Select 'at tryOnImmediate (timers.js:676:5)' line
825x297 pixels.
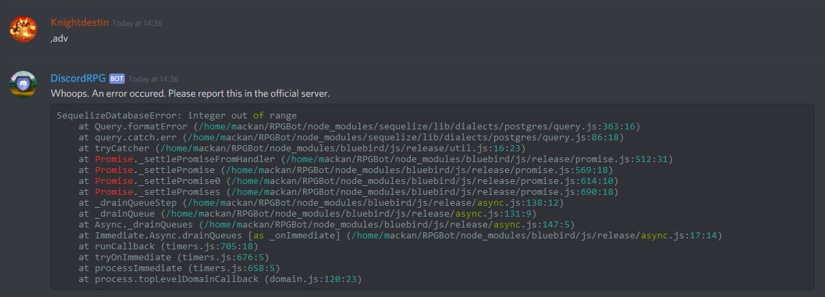click(x=173, y=257)
